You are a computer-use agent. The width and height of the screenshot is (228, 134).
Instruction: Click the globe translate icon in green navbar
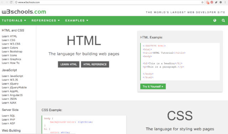coord(215,20)
